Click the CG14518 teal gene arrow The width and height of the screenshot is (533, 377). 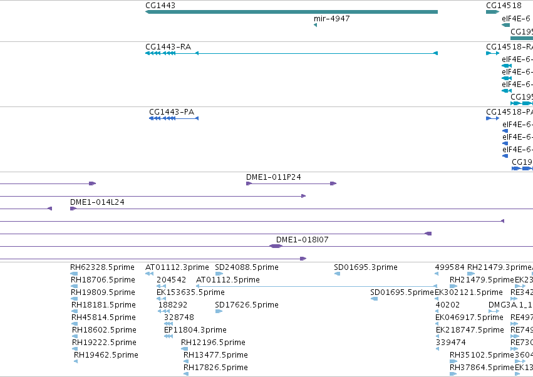point(492,12)
